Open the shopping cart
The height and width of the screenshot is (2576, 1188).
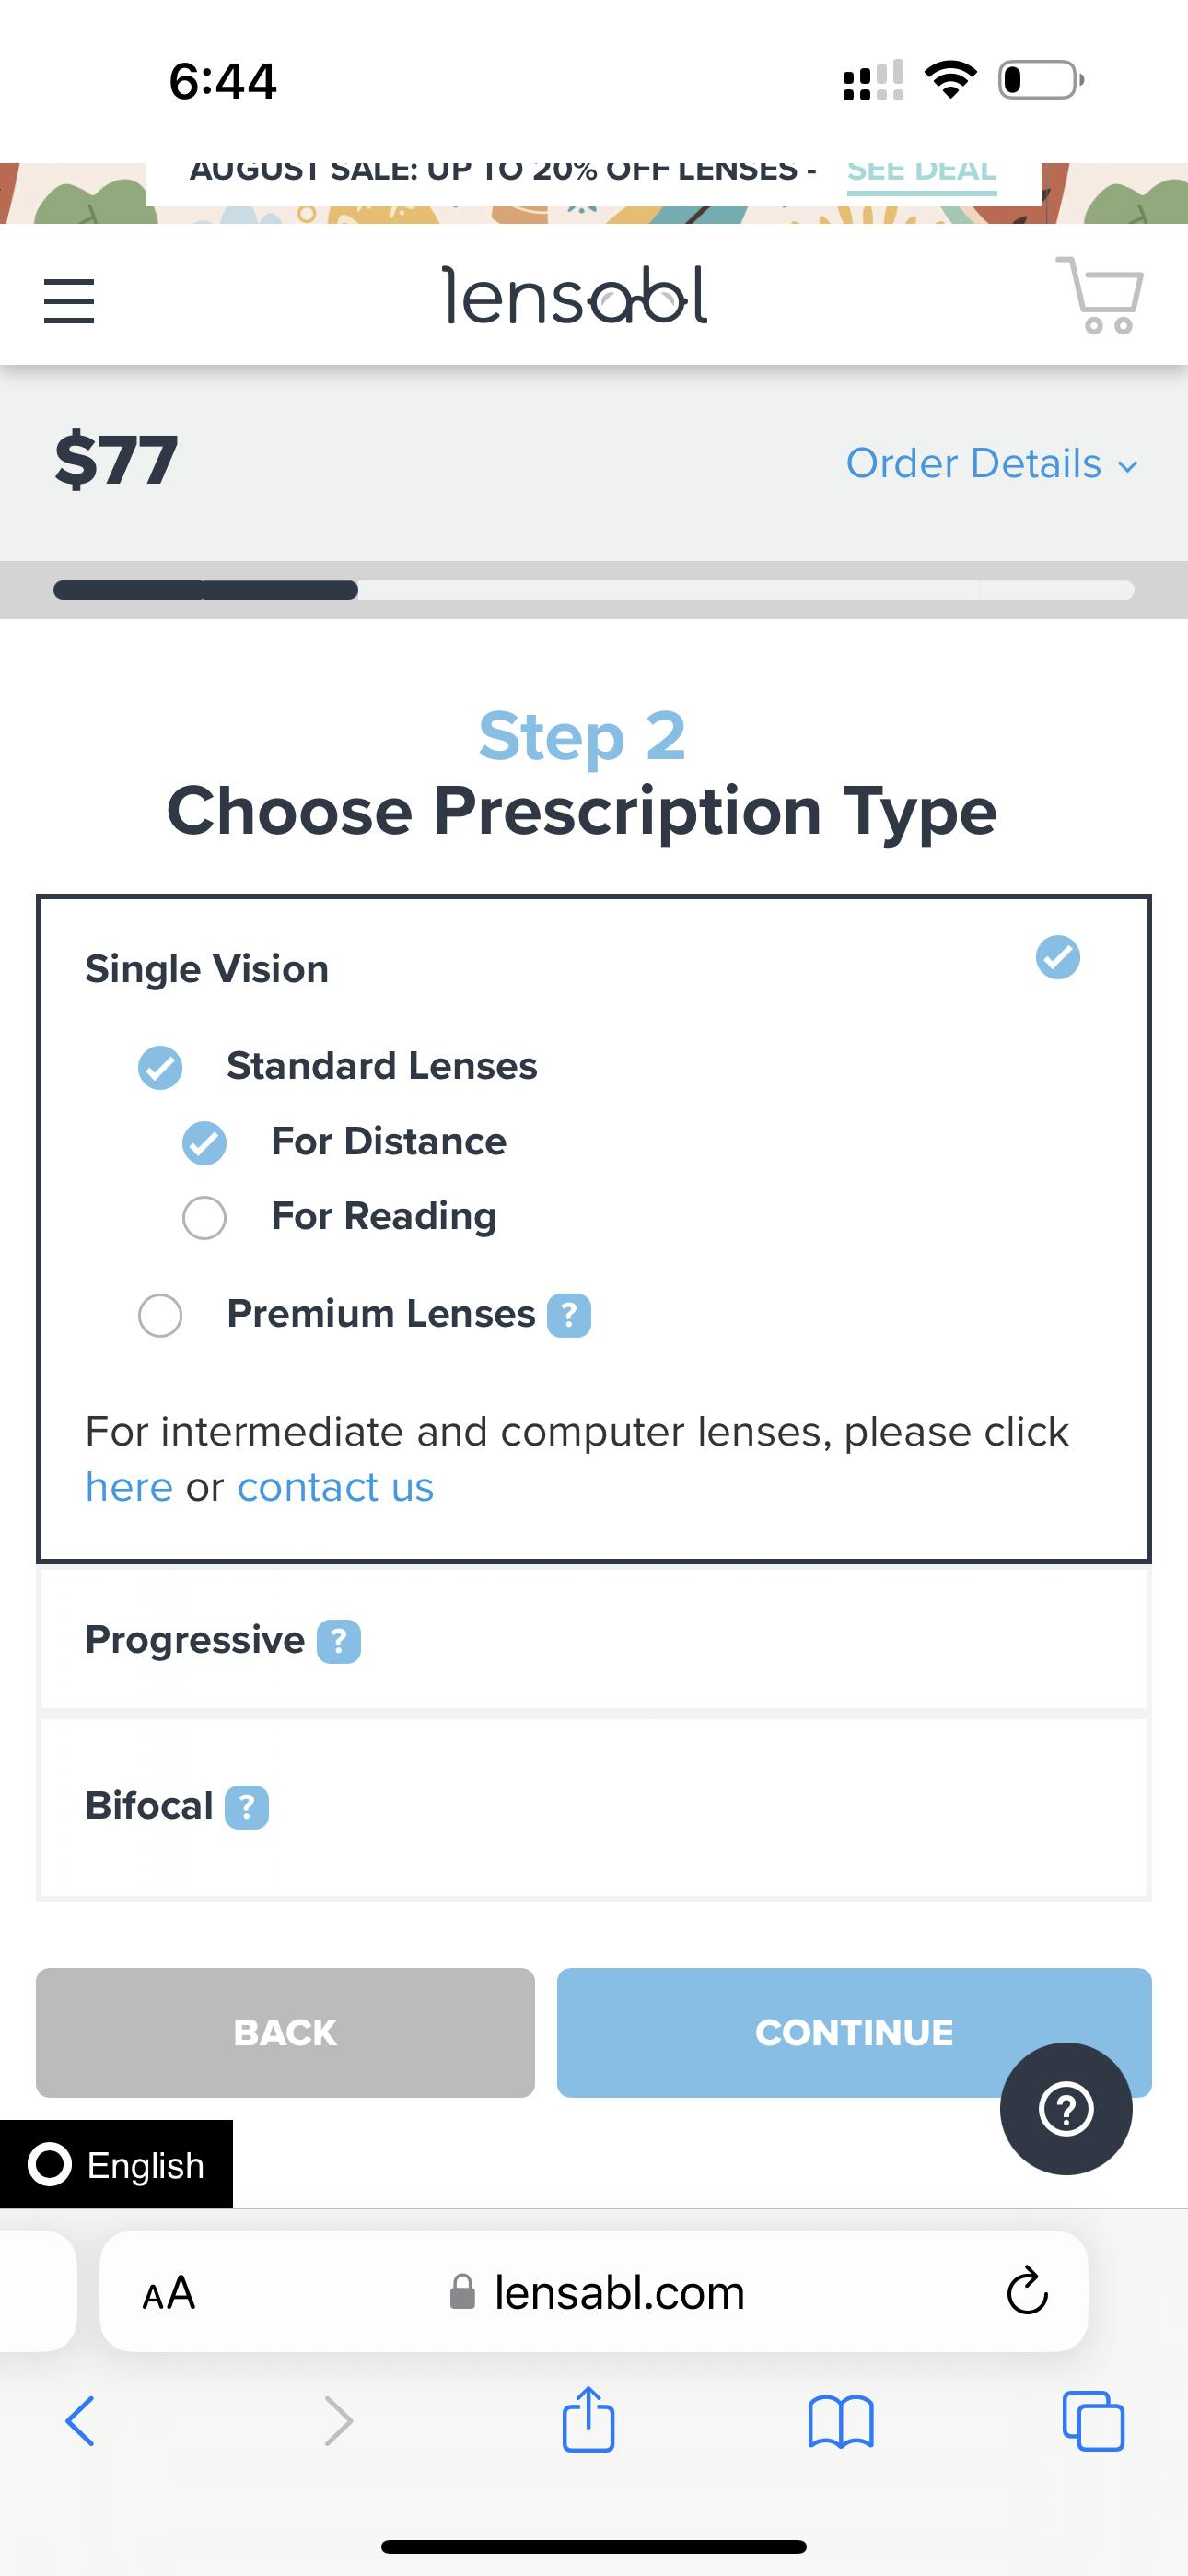click(1100, 296)
